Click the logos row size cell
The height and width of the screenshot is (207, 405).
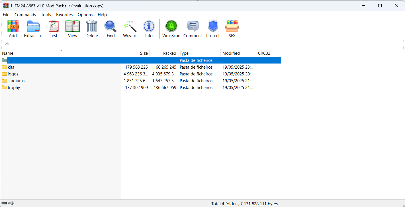click(136, 74)
